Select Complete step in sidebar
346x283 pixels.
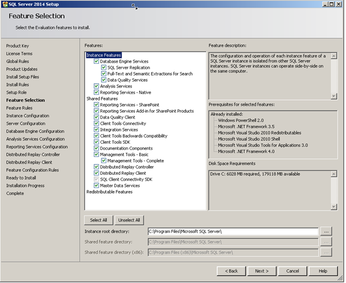[x=15, y=193]
